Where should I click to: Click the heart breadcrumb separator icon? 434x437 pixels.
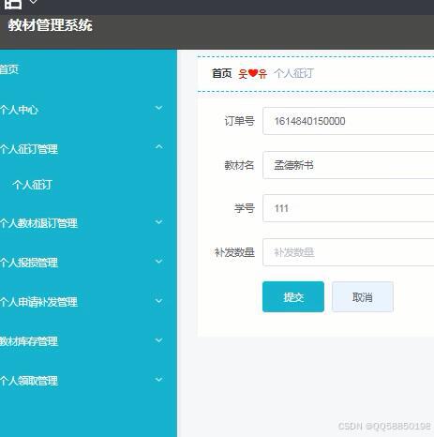coord(253,73)
